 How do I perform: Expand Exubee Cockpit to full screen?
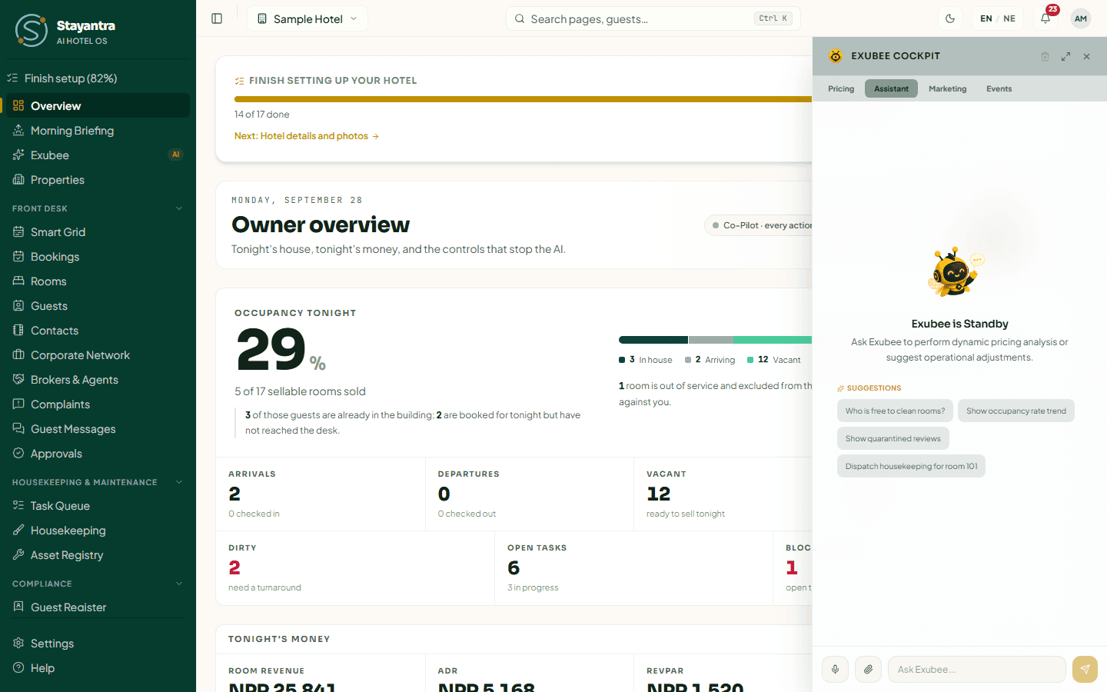[1065, 56]
